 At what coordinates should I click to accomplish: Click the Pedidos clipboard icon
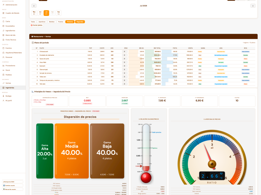3,75
